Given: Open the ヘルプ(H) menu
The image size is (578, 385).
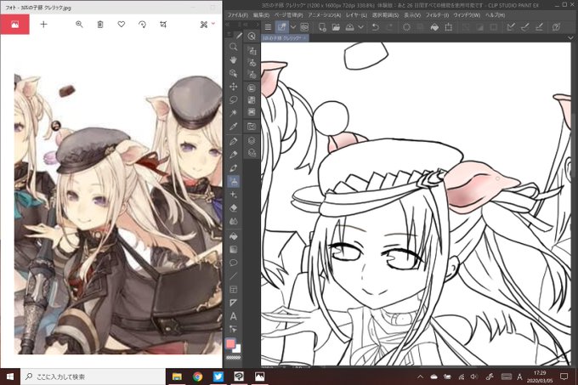Looking at the screenshot, I should coord(495,15).
